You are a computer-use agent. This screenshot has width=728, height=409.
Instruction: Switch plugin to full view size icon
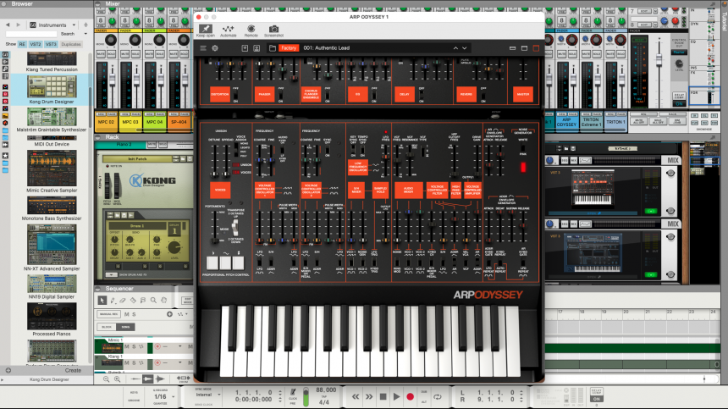[536, 47]
